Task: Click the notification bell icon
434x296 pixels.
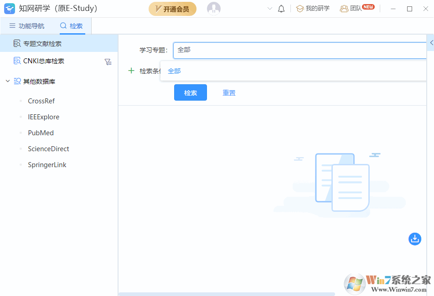Action: (281, 9)
